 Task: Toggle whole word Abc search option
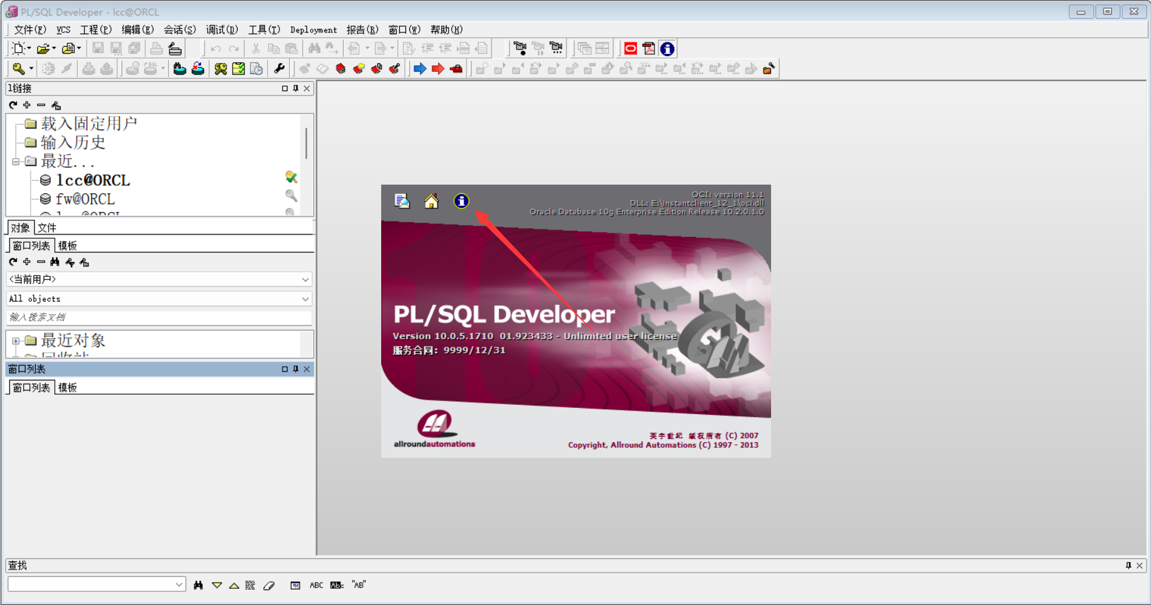tap(337, 585)
